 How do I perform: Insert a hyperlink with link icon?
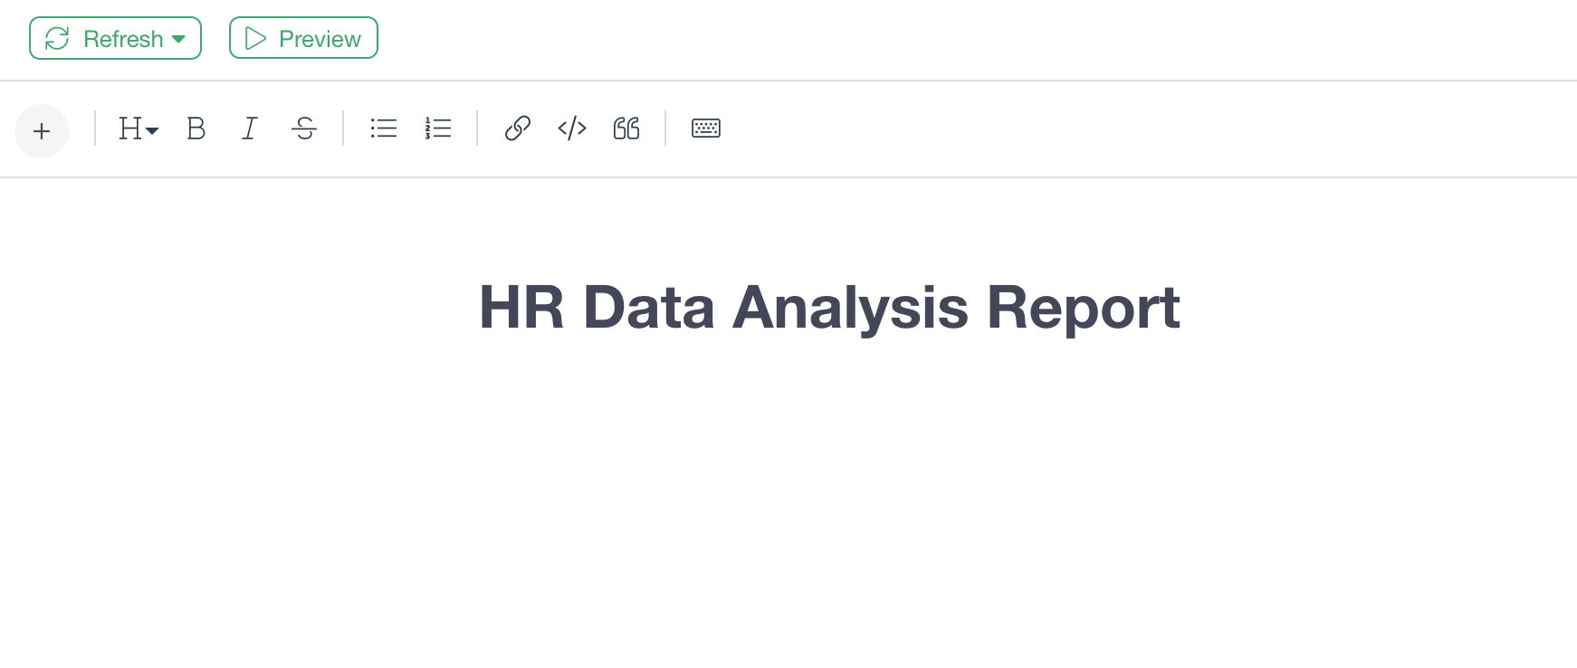pyautogui.click(x=518, y=129)
